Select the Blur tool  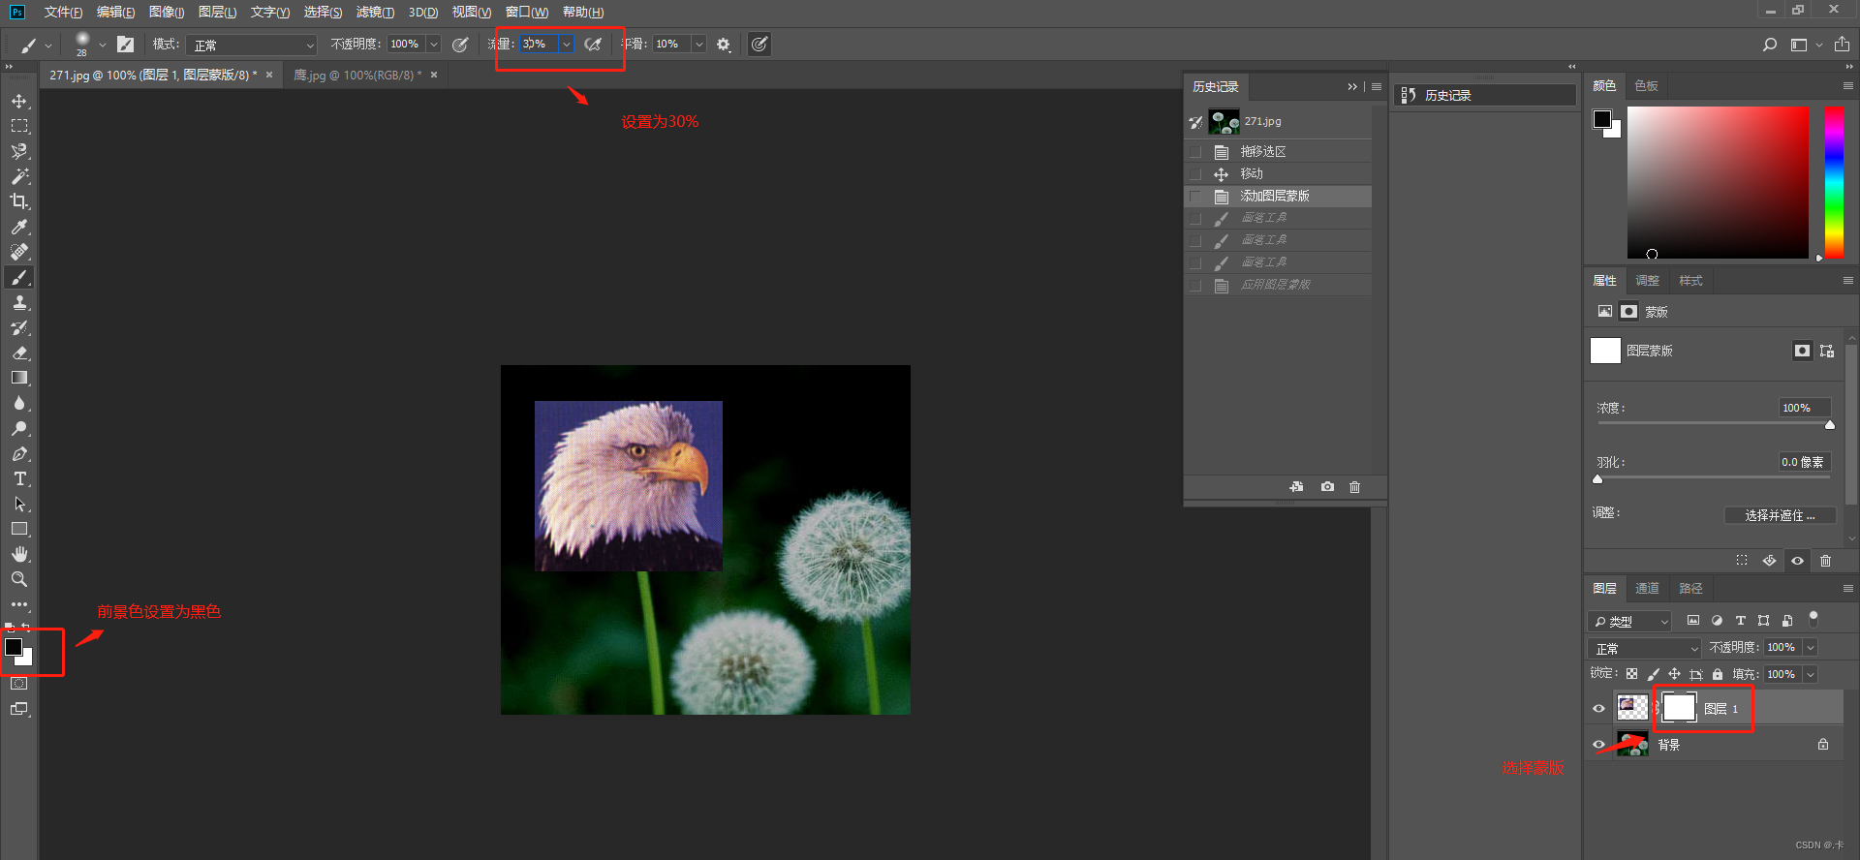click(x=19, y=404)
